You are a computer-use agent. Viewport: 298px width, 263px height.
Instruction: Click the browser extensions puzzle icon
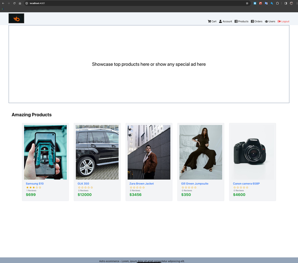pos(277,3)
